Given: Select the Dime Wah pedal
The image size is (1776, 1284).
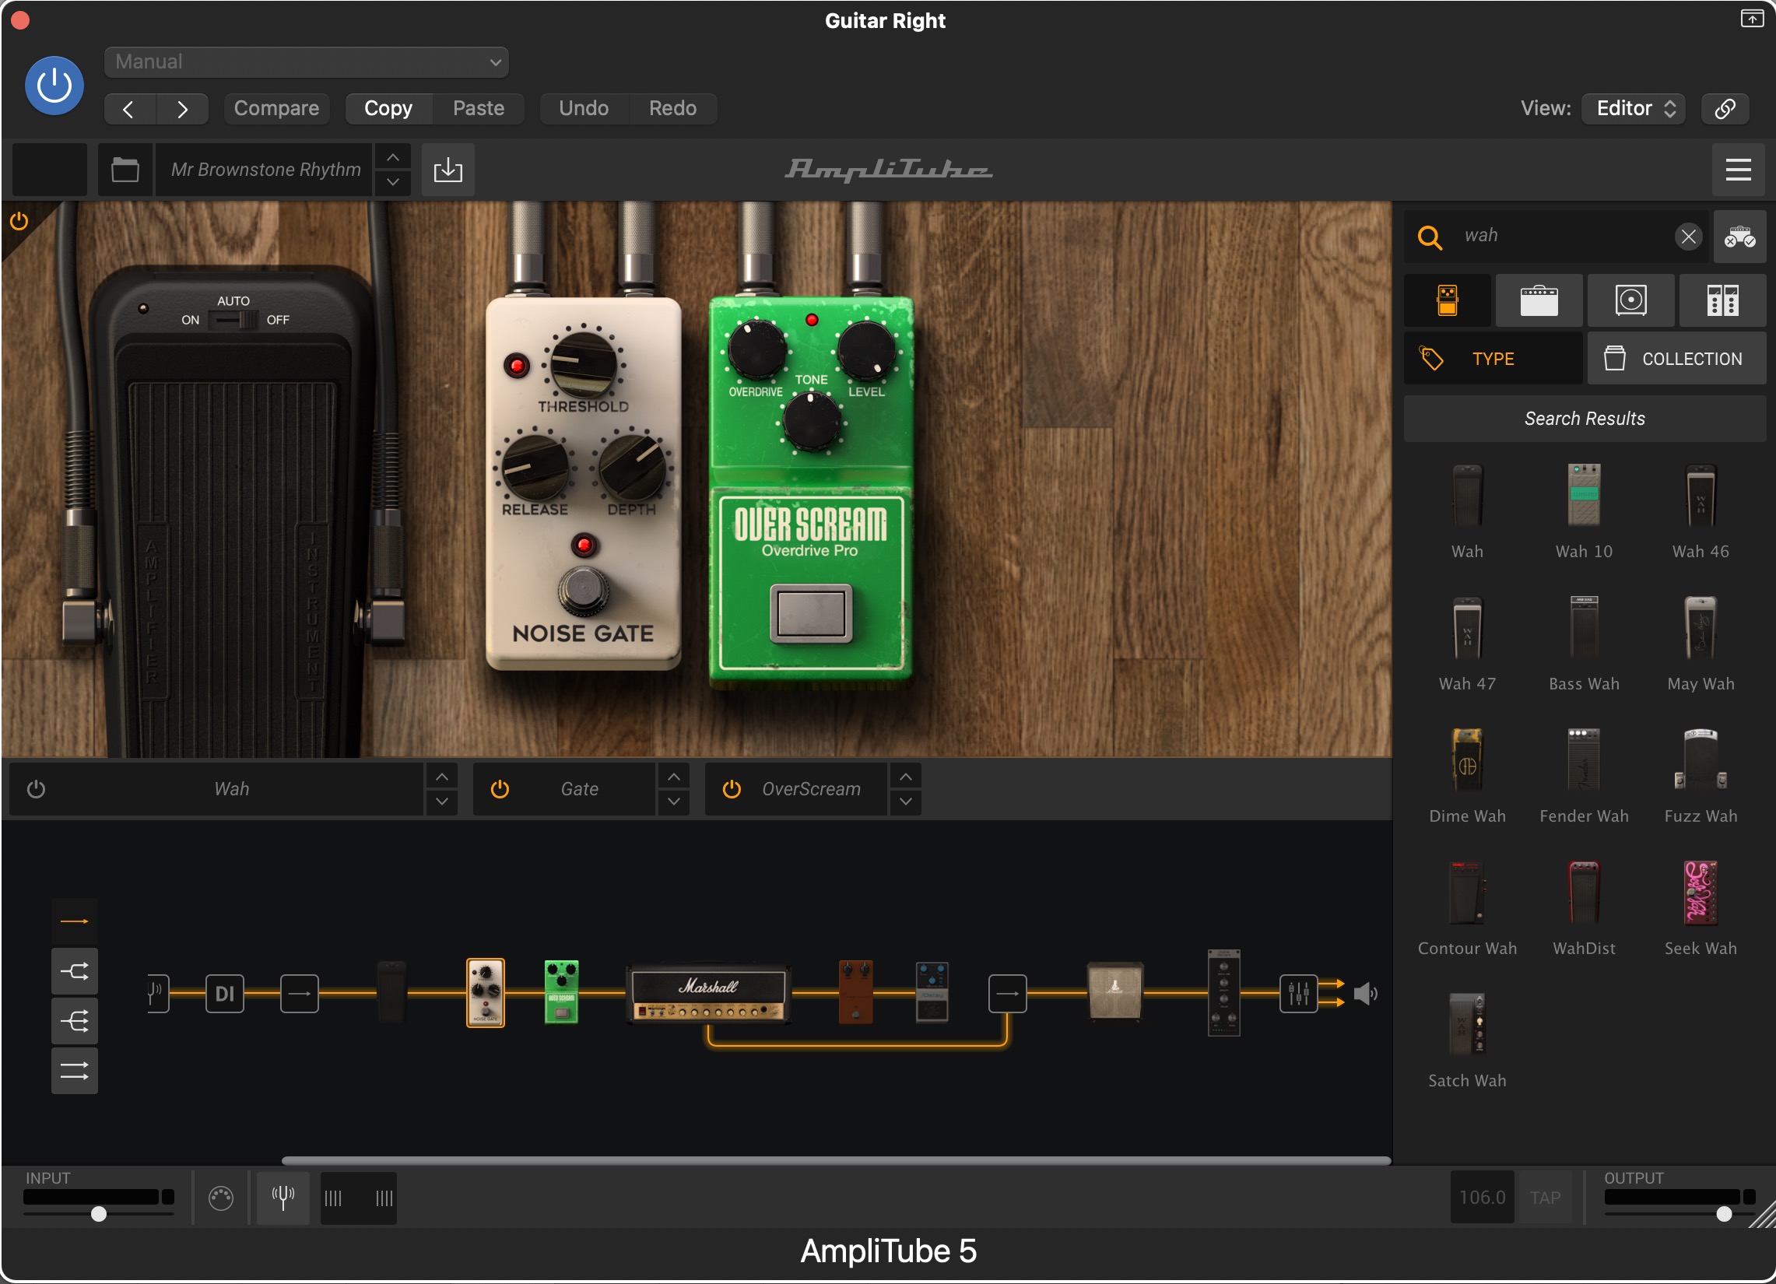Looking at the screenshot, I should coord(1467,775).
